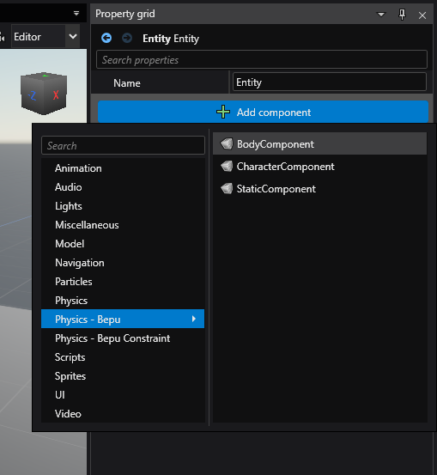Click the green plus icon on Add component
Screen dimensions: 437x475
(x=223, y=112)
